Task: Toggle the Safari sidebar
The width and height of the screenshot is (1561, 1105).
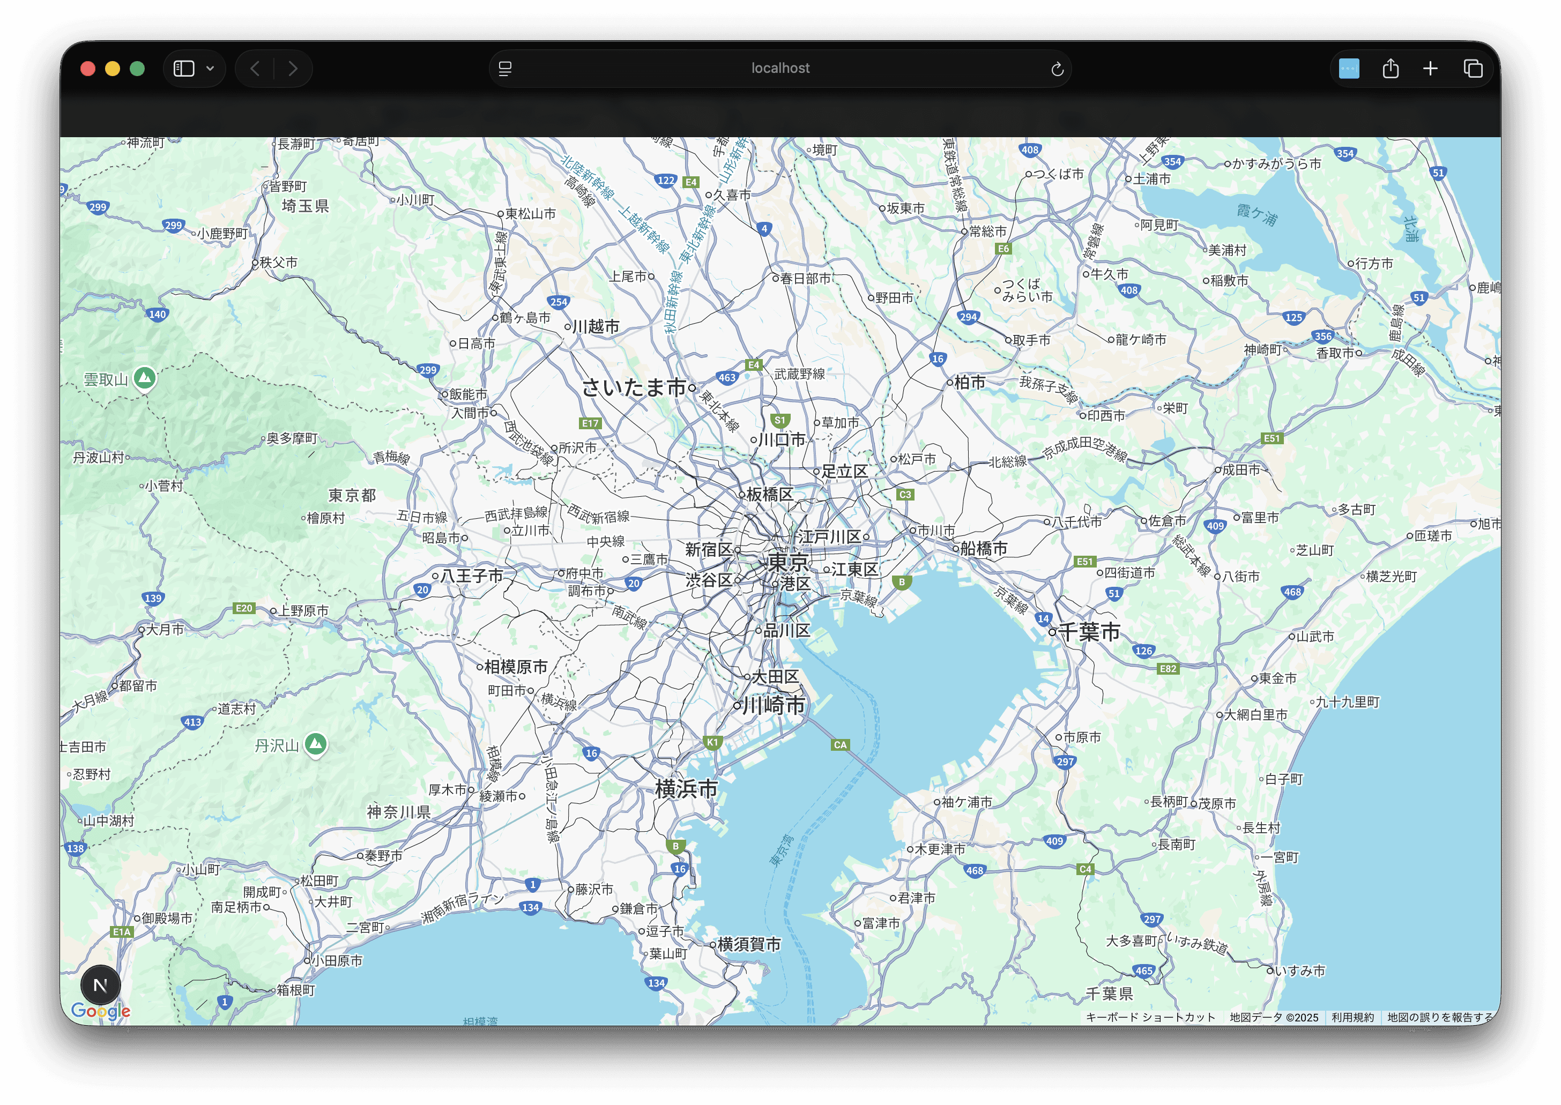Action: (x=184, y=69)
